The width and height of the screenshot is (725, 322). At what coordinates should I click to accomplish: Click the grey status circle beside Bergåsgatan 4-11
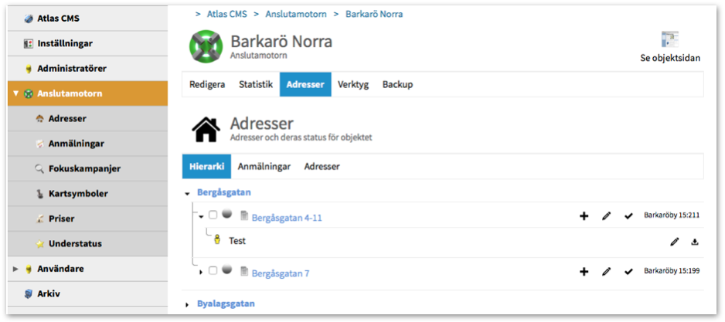pyautogui.click(x=226, y=215)
